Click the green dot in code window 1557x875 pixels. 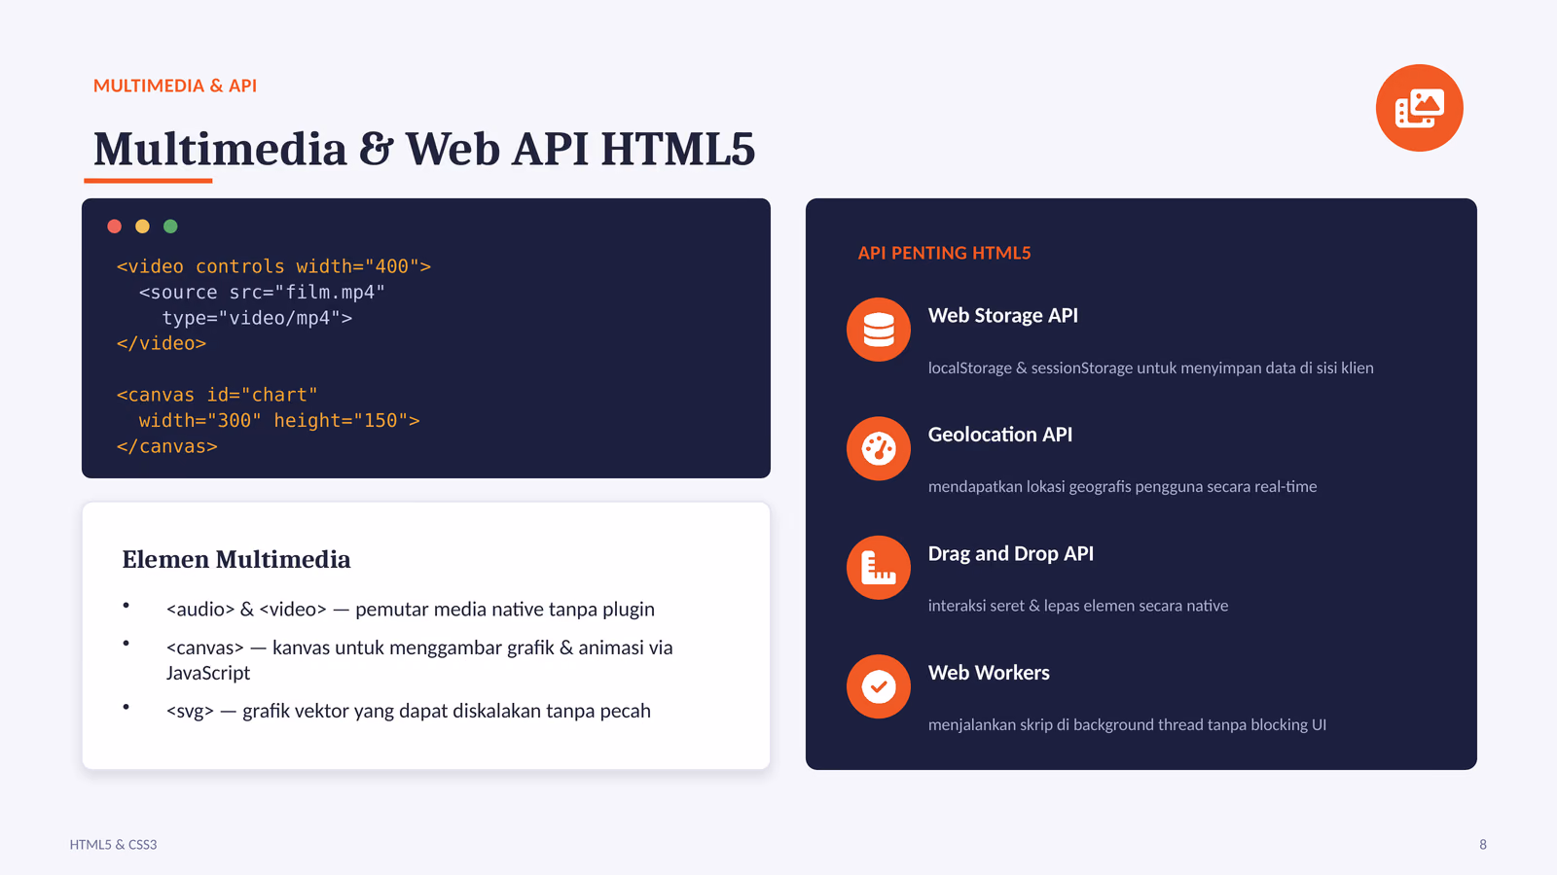pyautogui.click(x=170, y=227)
